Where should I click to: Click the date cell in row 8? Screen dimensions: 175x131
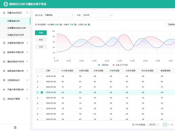pyautogui.click(x=51, y=114)
